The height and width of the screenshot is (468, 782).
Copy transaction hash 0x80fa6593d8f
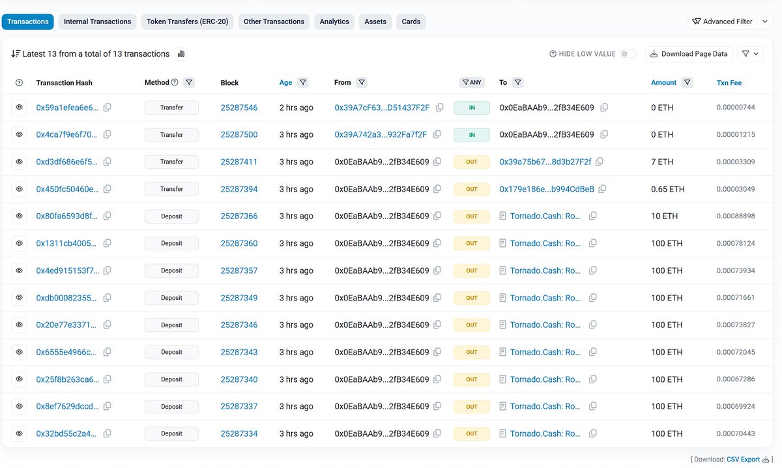pos(108,216)
